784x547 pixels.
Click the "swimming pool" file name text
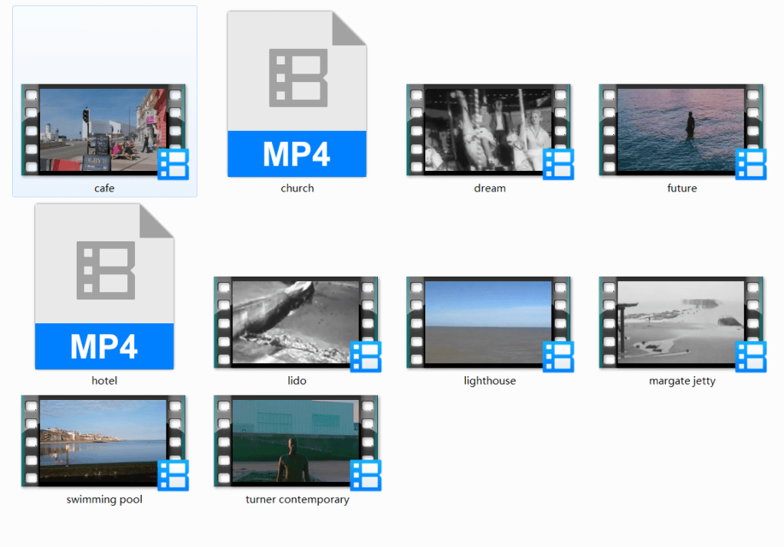click(x=104, y=500)
